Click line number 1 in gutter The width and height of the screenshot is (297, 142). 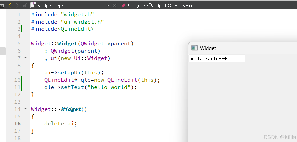coord(19,15)
